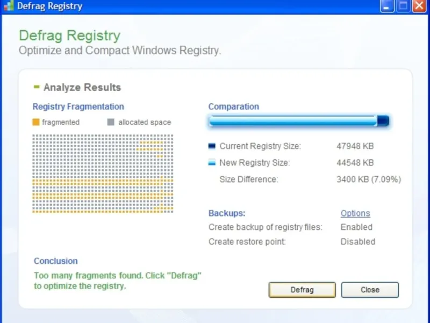Click the dark blue Current Registry Size marker
The height and width of the screenshot is (323, 430).
click(x=212, y=146)
